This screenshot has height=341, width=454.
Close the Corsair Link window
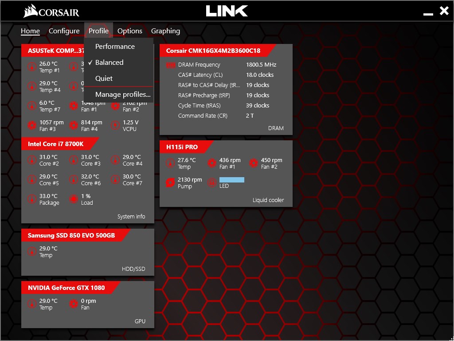click(x=444, y=11)
